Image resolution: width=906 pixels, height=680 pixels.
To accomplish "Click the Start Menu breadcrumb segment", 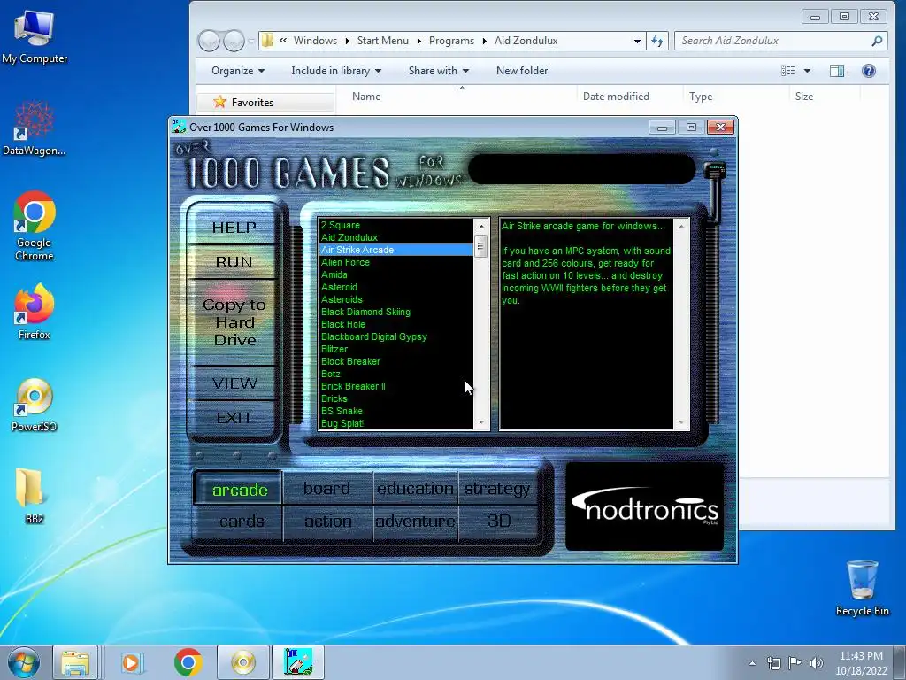I will pyautogui.click(x=382, y=41).
